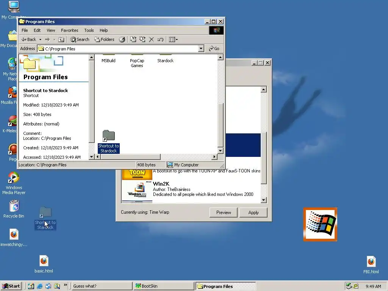Select Shortcut to Stardock on desktop

point(45,218)
